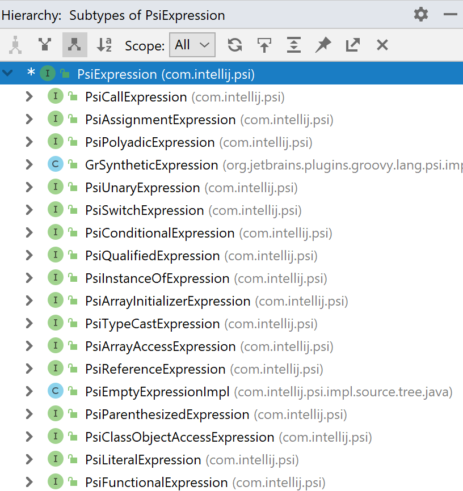Image resolution: width=463 pixels, height=491 pixels.
Task: Click the interface icon beside PsiUnaryExpression
Action: [55, 187]
